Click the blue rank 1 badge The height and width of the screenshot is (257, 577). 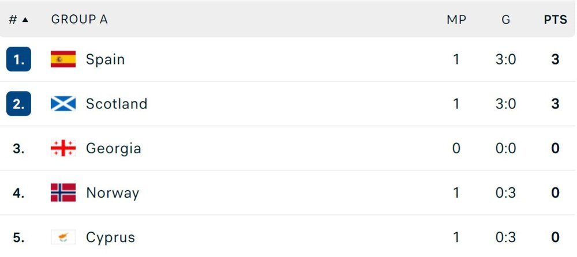(x=18, y=59)
